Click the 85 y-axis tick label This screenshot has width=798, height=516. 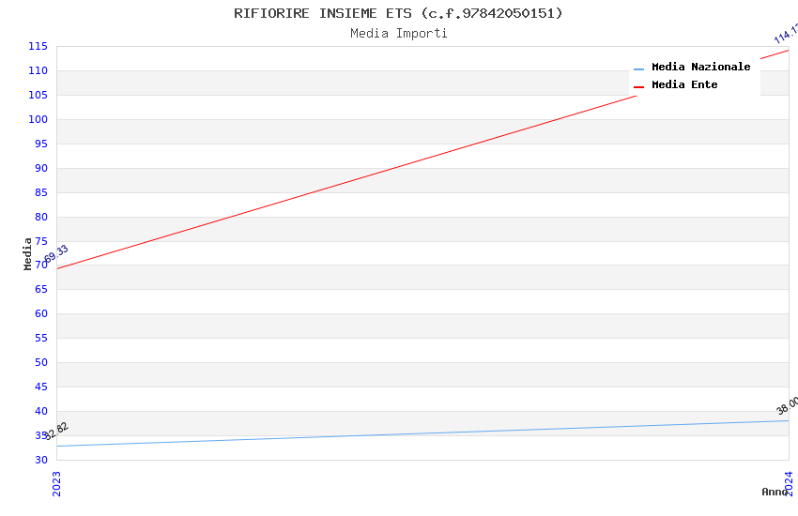(x=41, y=192)
